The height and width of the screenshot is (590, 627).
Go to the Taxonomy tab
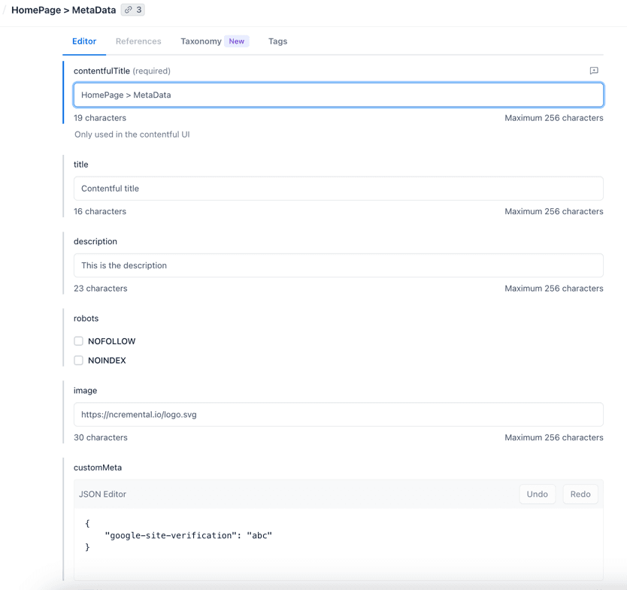201,41
